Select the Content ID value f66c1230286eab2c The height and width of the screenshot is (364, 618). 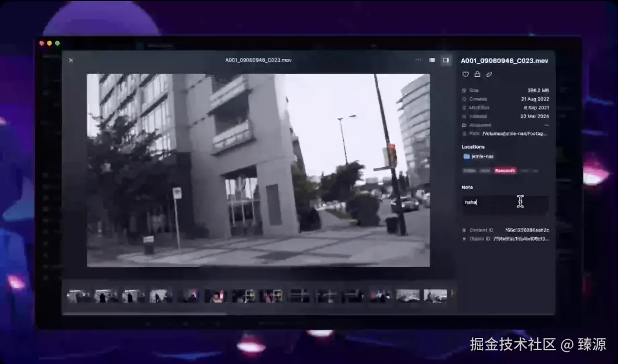(527, 230)
